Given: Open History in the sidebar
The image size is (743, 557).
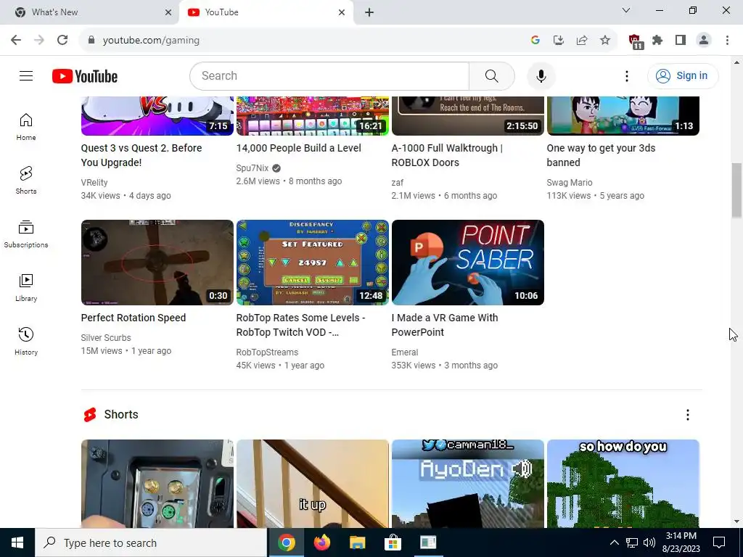Looking at the screenshot, I should pyautogui.click(x=26, y=341).
